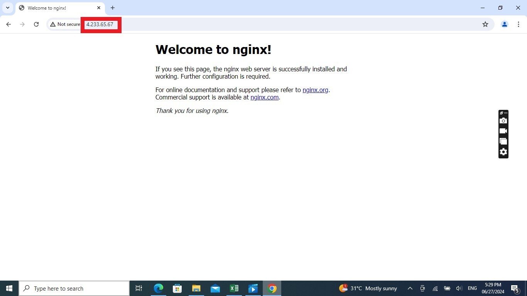Open Task View from the taskbar
527x296 pixels.
[139, 288]
